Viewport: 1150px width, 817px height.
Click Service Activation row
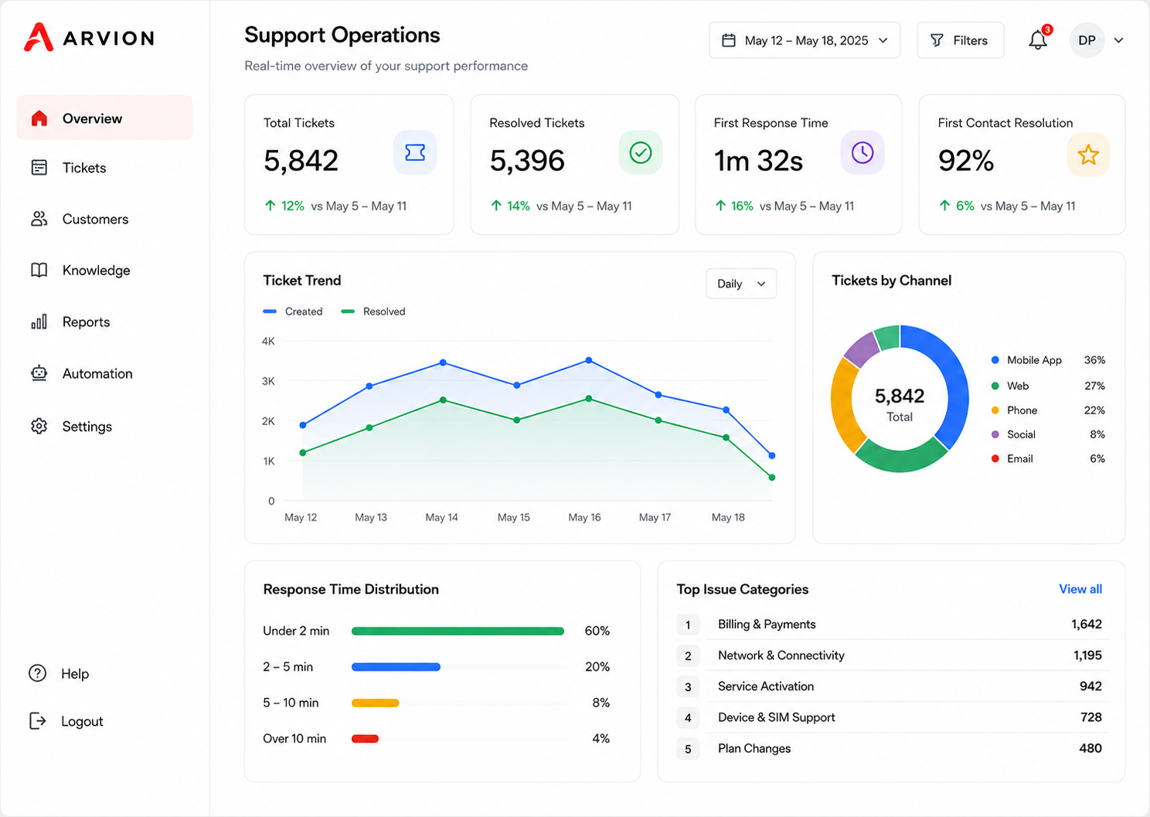click(893, 686)
